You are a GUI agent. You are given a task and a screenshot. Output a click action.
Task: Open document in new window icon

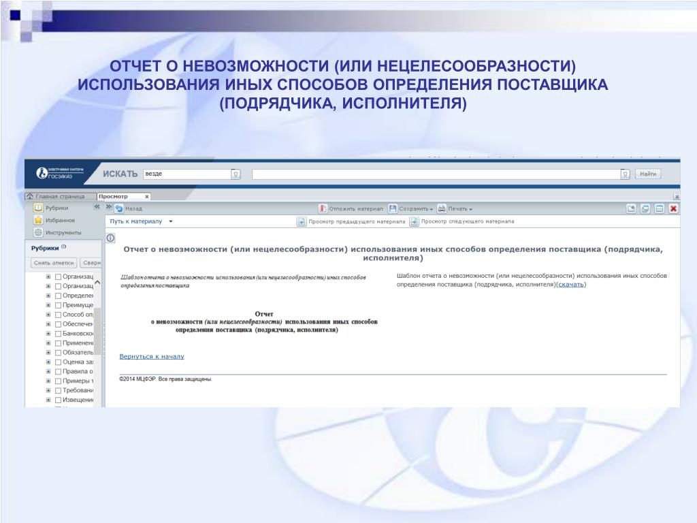[x=631, y=208]
